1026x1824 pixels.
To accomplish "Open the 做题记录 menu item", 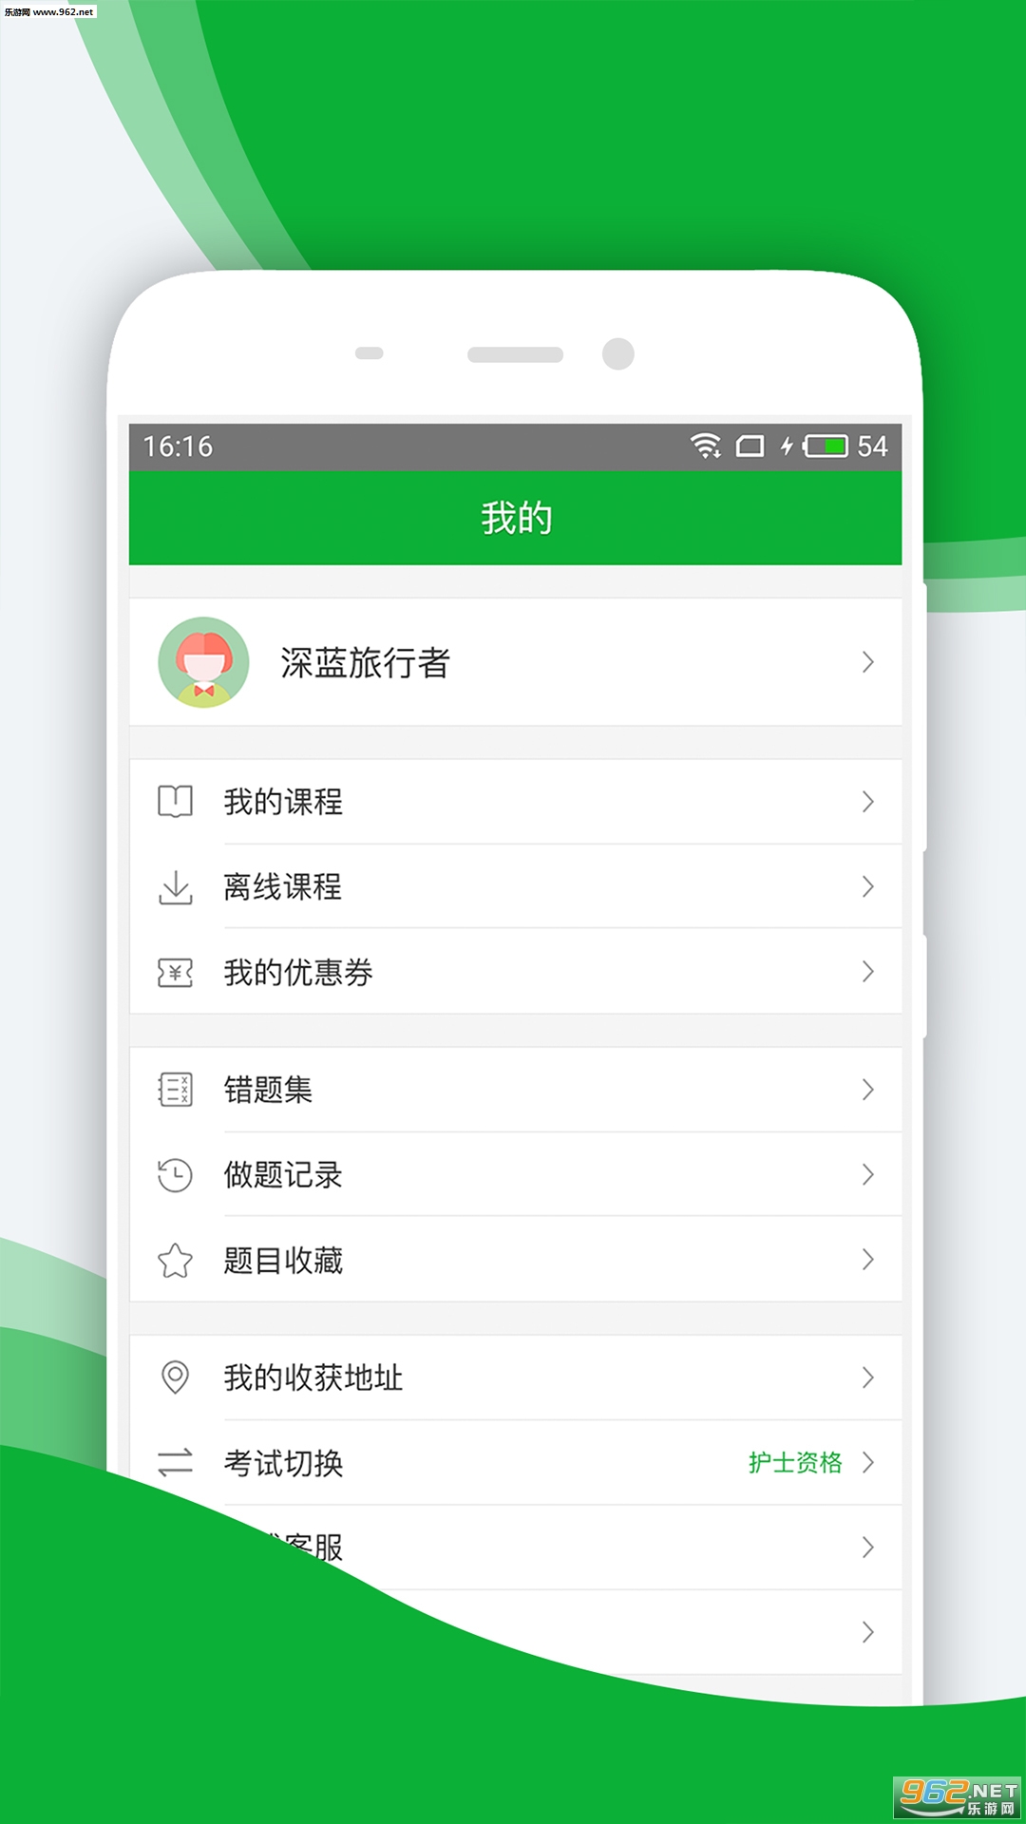I will (515, 1175).
